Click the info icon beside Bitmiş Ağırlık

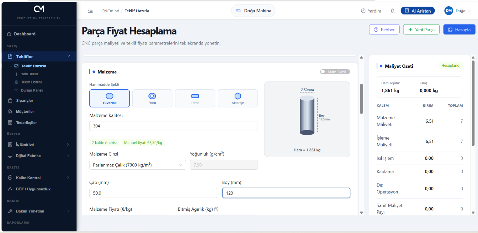pos(216,209)
